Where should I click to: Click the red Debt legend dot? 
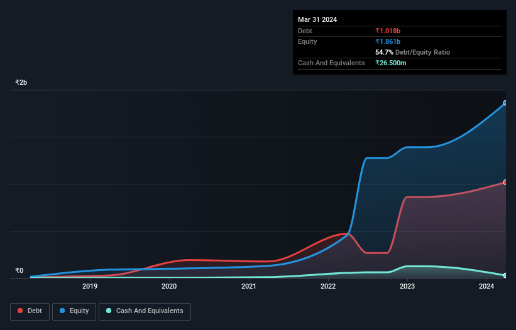(20, 311)
